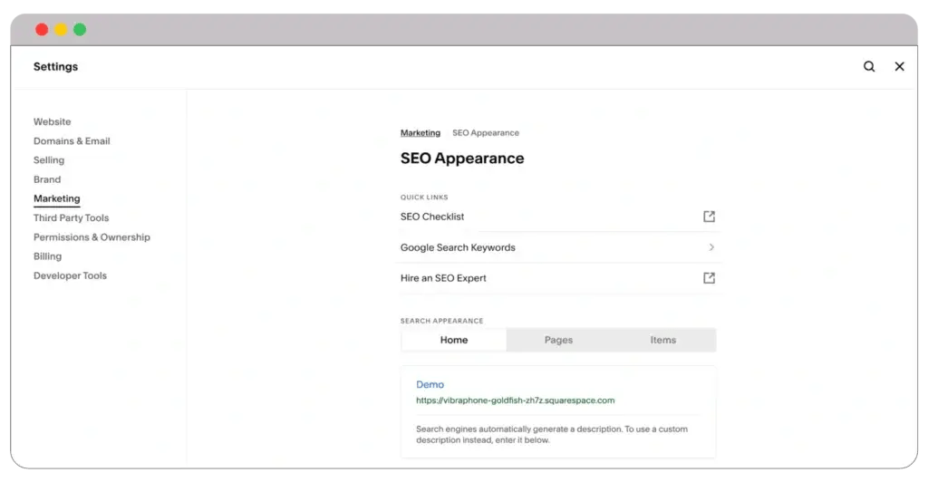Switch to the Pages tab
928x482 pixels.
click(x=558, y=340)
